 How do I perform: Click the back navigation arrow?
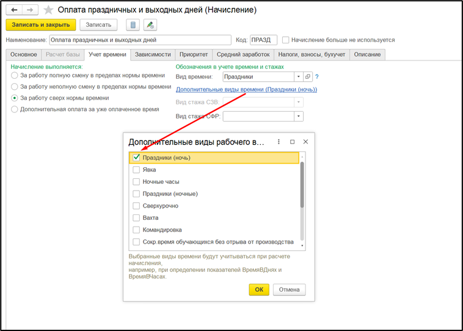[13, 10]
